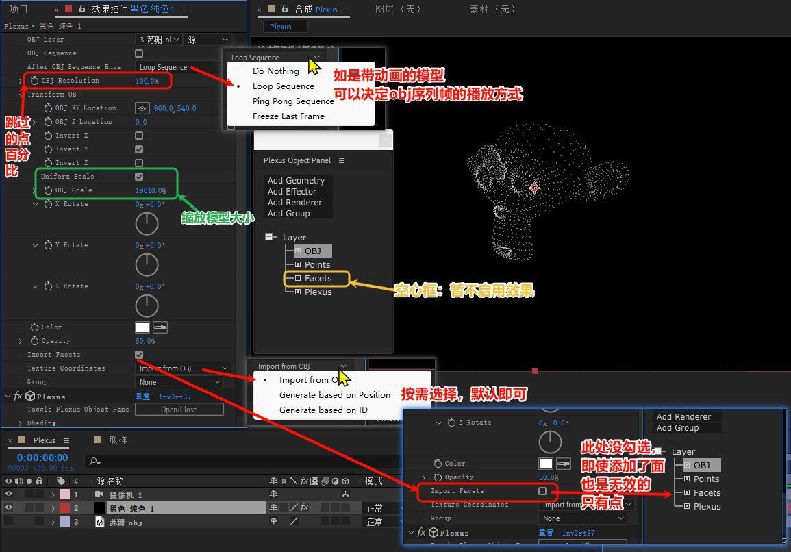Click the lock column header icon
This screenshot has height=552, width=791.
click(39, 481)
